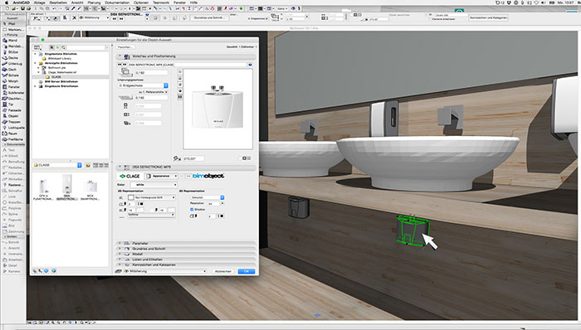
Task: Expand the Parameter panel
Action: (120, 244)
